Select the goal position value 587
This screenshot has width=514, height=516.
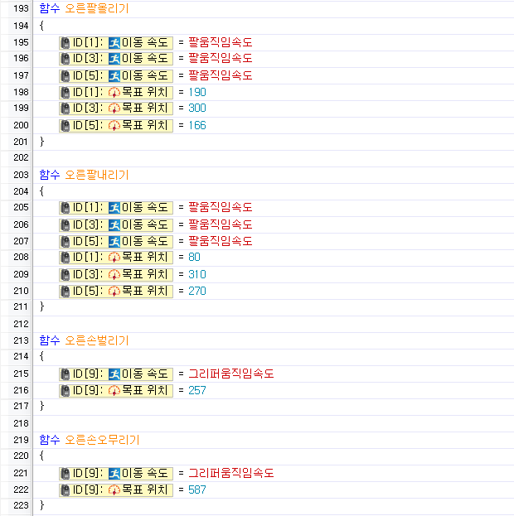(x=196, y=489)
